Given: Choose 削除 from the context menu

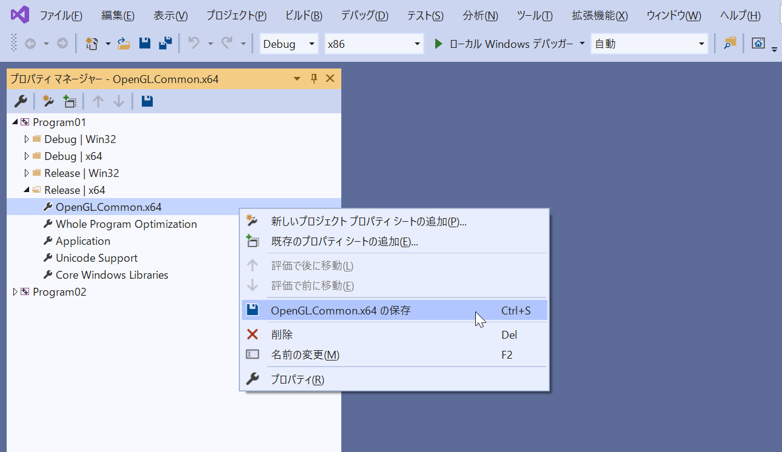Looking at the screenshot, I should [x=282, y=334].
